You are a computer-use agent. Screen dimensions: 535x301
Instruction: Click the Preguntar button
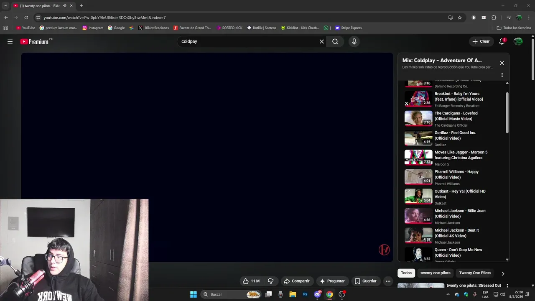tap(332, 281)
